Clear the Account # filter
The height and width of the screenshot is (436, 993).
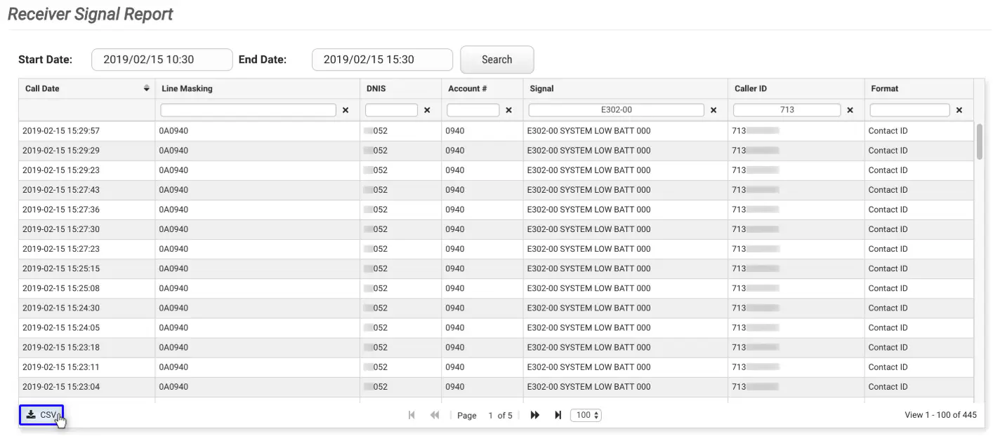point(508,110)
